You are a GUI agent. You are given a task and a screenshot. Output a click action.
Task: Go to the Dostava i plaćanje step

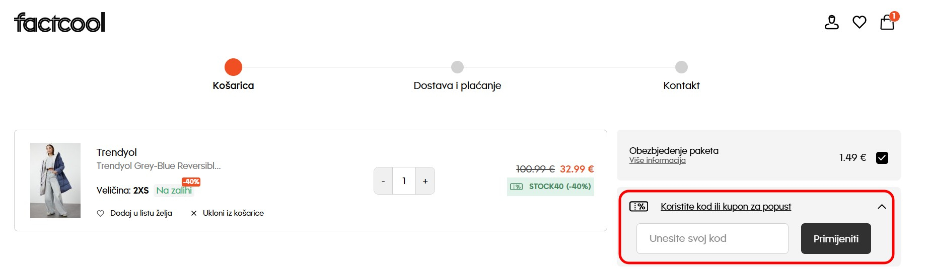pyautogui.click(x=457, y=67)
